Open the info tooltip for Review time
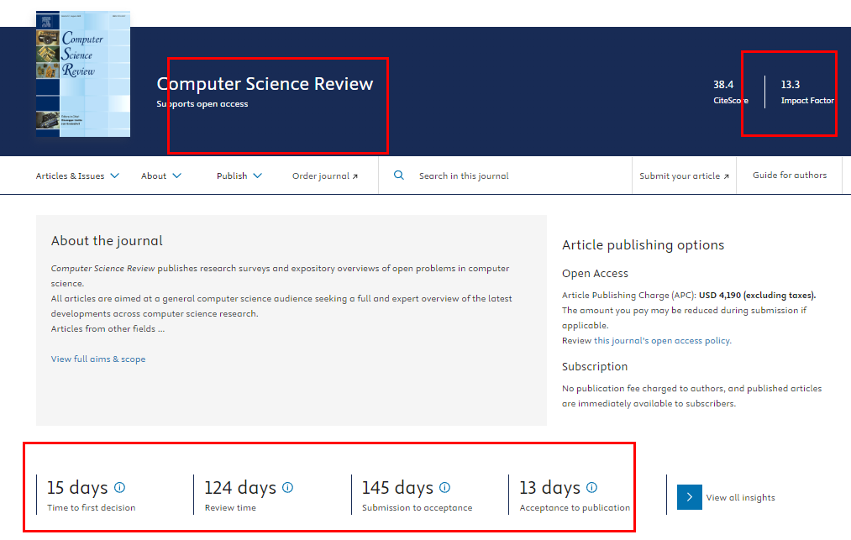Screen dimensions: 851x540 pyautogui.click(x=287, y=487)
